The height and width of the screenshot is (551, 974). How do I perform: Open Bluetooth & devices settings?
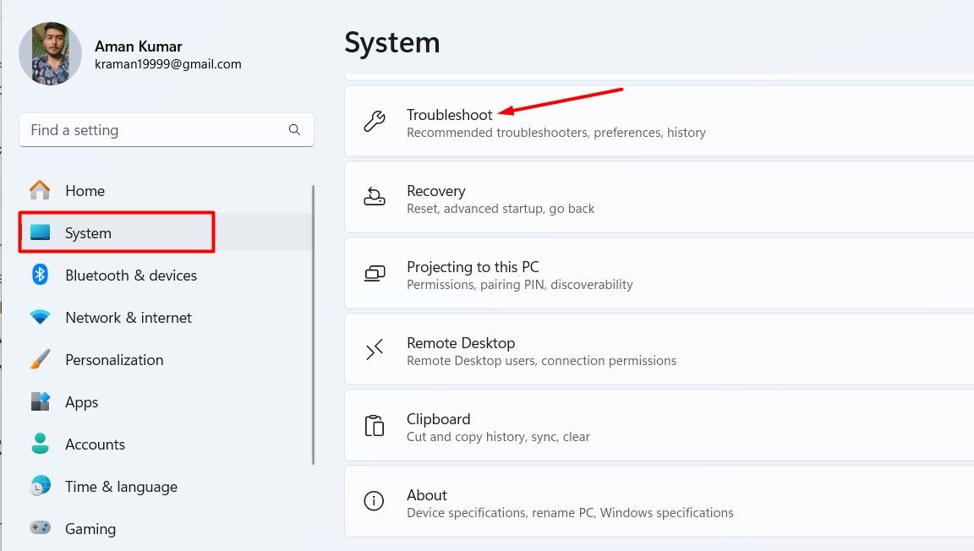tap(166, 275)
